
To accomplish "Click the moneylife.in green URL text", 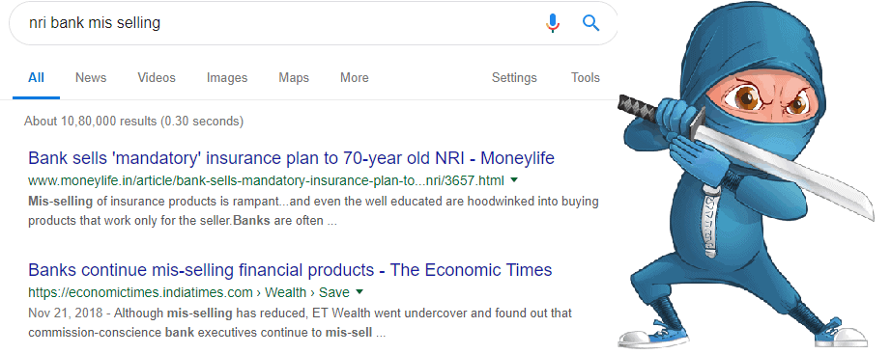I will 266,181.
